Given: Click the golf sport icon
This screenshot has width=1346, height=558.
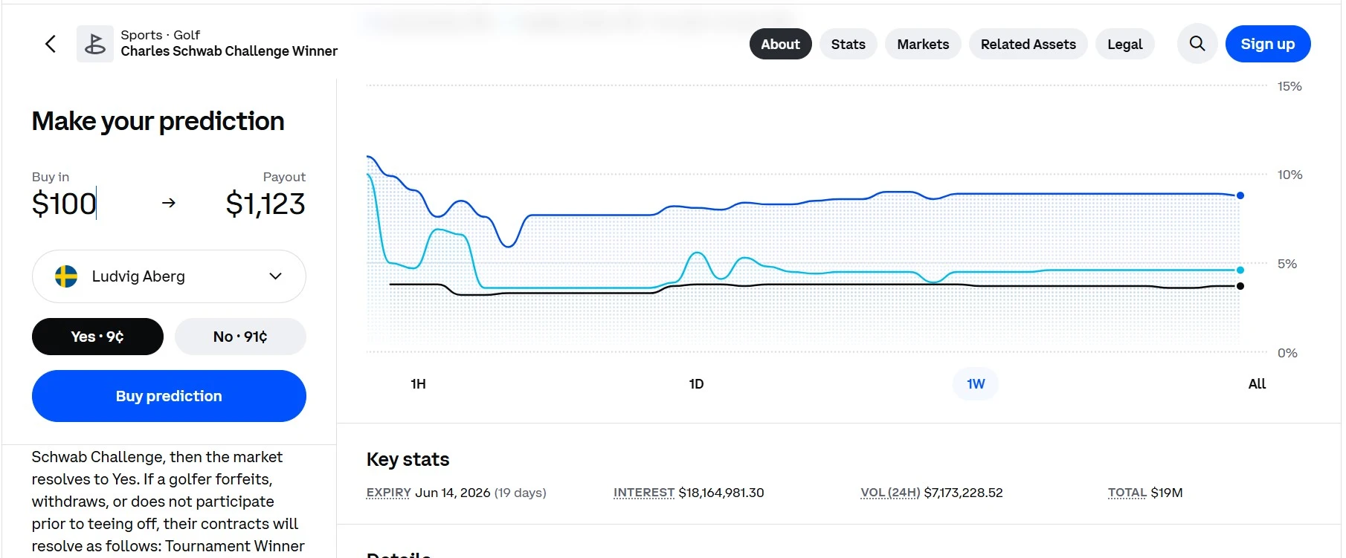Looking at the screenshot, I should (x=95, y=44).
